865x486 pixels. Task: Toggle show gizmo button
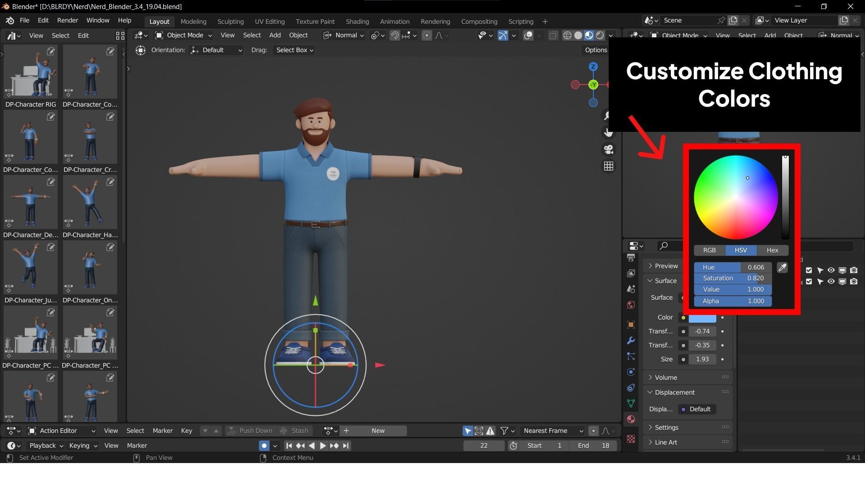pyautogui.click(x=503, y=36)
